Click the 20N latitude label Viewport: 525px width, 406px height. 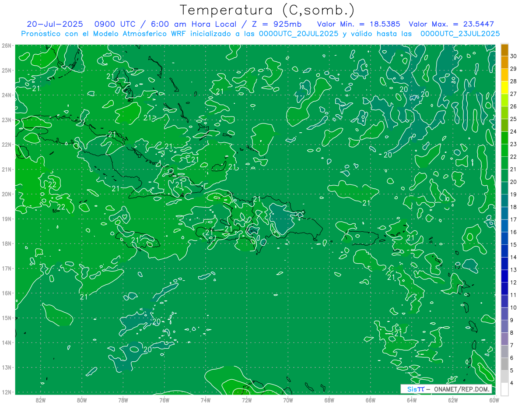click(x=6, y=194)
